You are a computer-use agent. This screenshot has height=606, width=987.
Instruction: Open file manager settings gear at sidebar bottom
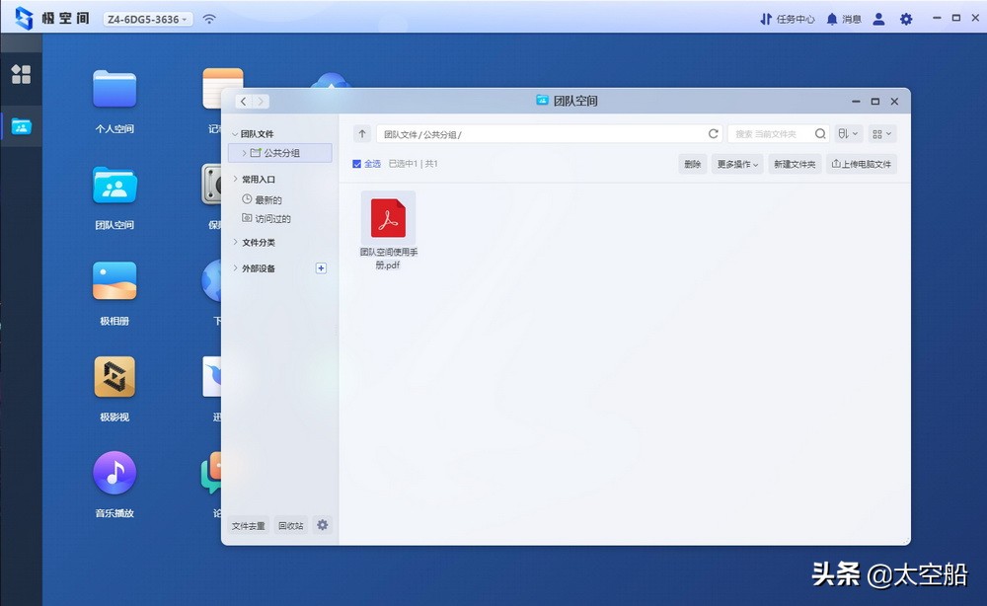[x=323, y=525]
